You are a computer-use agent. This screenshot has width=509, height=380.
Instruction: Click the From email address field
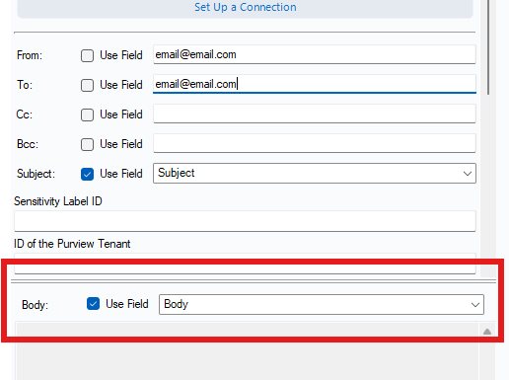(315, 54)
